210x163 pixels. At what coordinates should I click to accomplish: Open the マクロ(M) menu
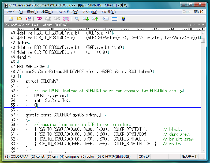click(89, 12)
